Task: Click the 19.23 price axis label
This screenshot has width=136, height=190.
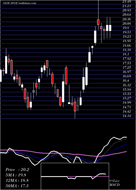Action: pos(127,37)
